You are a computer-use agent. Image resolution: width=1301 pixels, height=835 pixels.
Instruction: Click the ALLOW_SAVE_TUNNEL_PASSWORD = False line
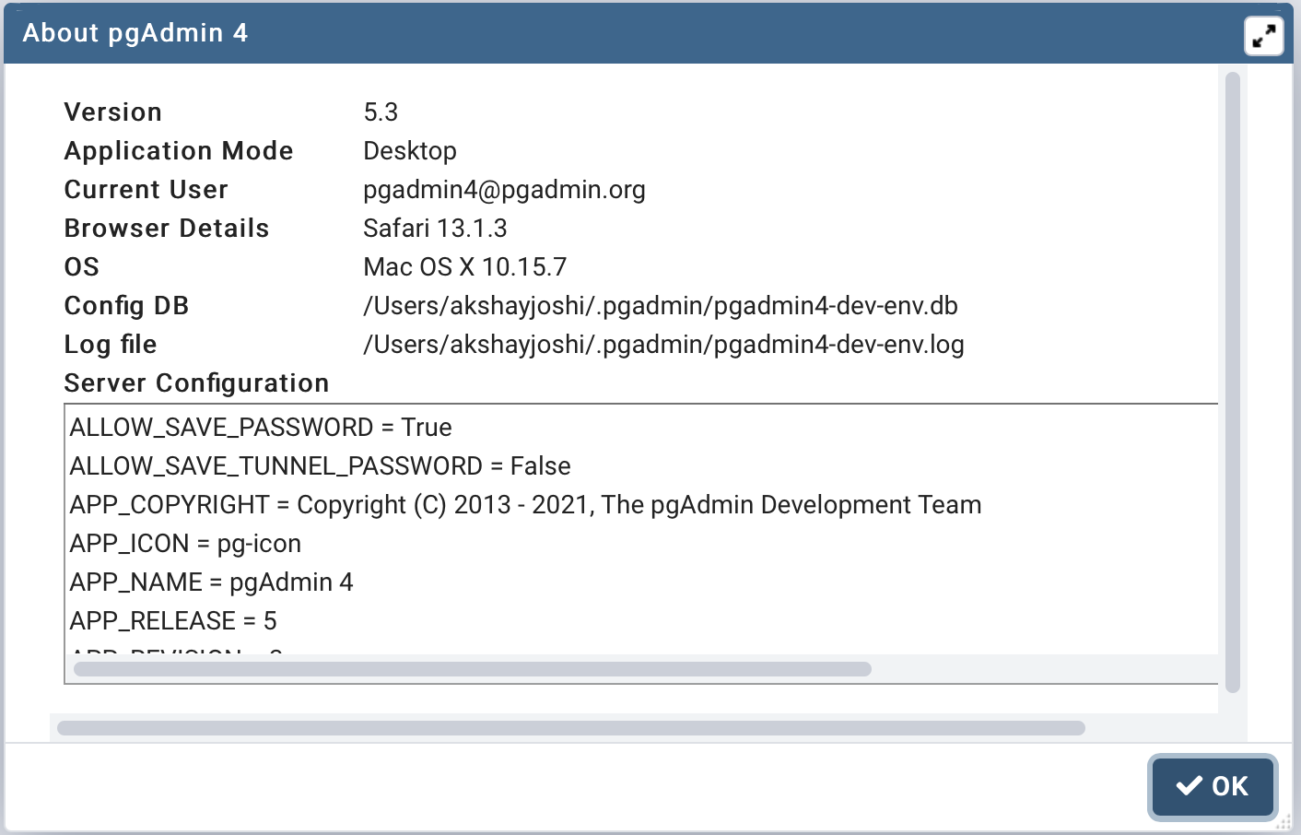320,466
